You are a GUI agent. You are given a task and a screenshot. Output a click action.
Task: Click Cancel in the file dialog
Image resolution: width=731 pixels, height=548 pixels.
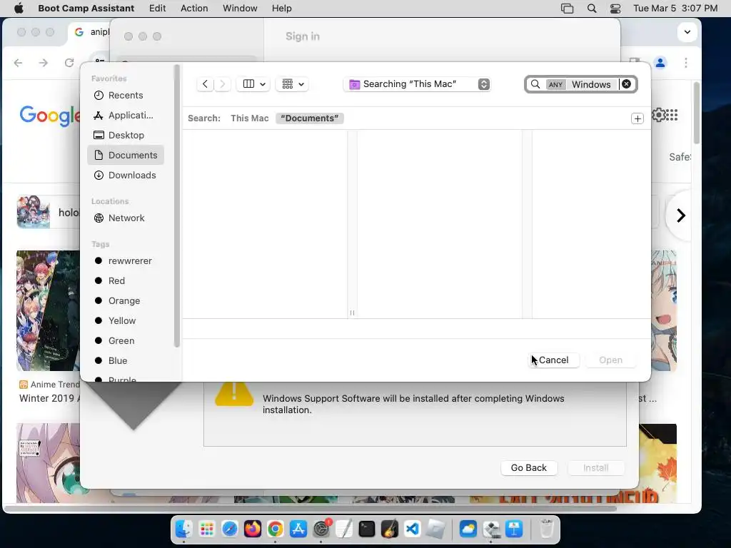pos(554,360)
